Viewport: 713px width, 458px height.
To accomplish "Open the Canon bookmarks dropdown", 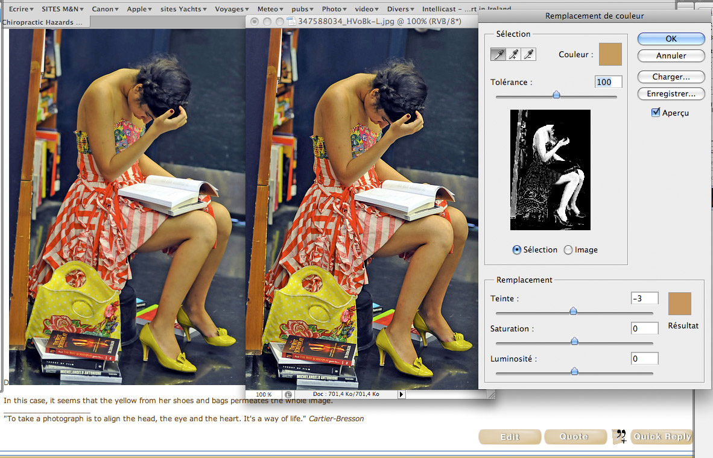I will 105,9.
